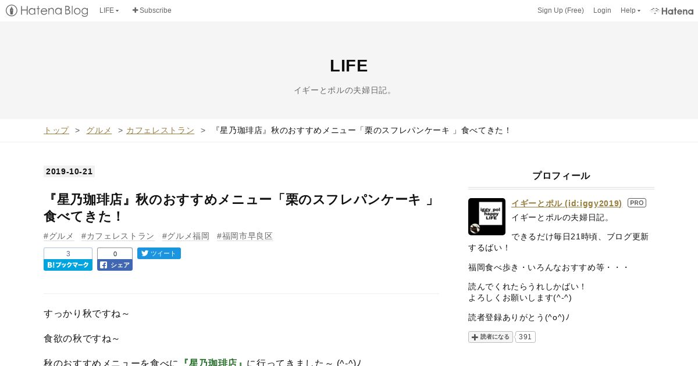698x366 pixels.
Task: Select the プロフィール sidebar heading
Action: pos(561,175)
